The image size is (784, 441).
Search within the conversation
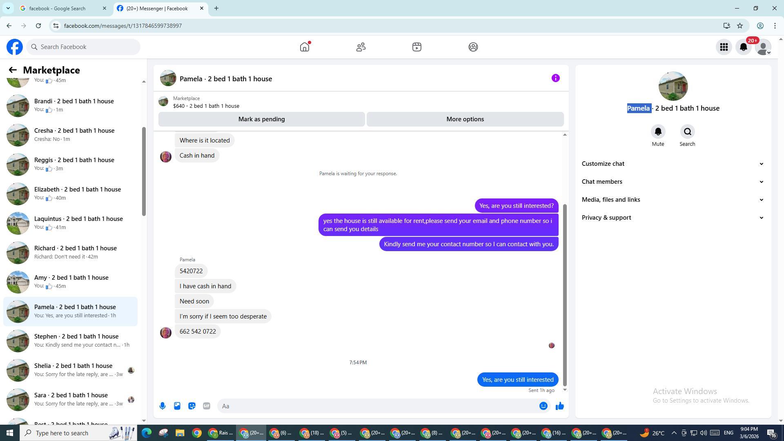click(x=687, y=132)
